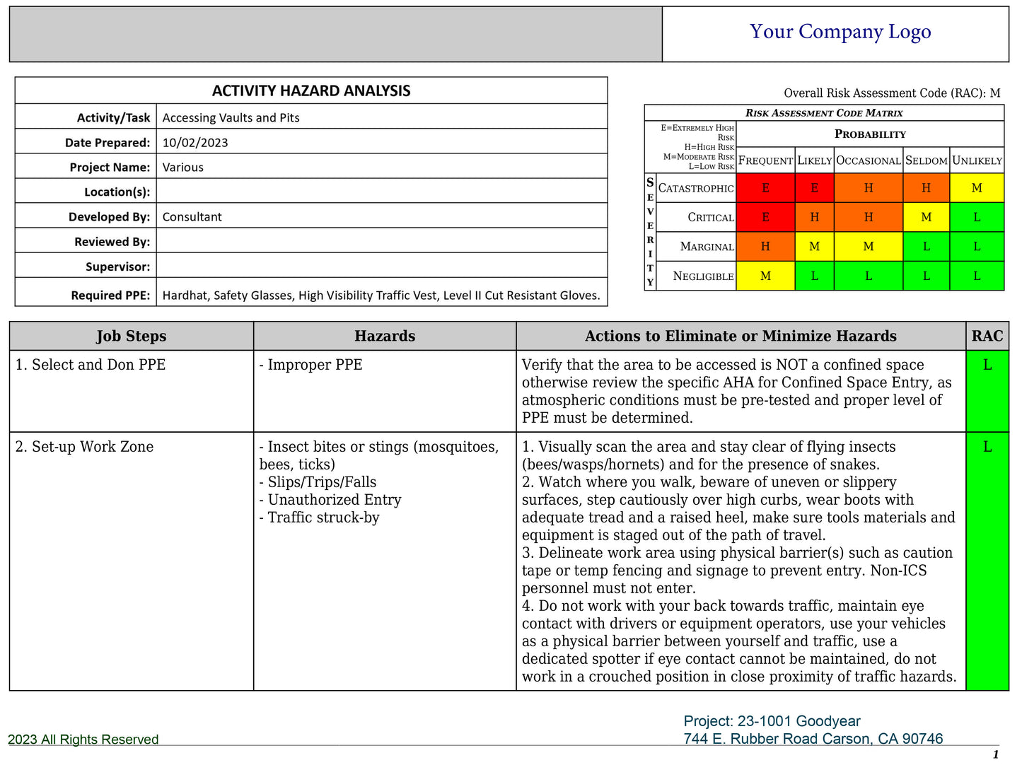
Task: Click the green RAC cell for Set-up Work Zone
Action: point(987,561)
